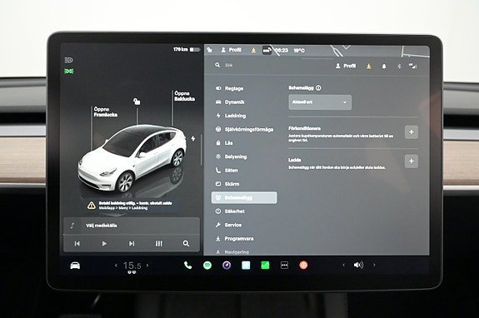Start media playback with the play button
This screenshot has height=318, width=479.
[x=104, y=244]
